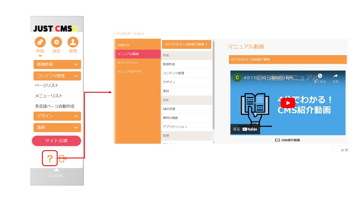Click the CMS紹介動画 caption under video
358x201 pixels.
coord(288,140)
